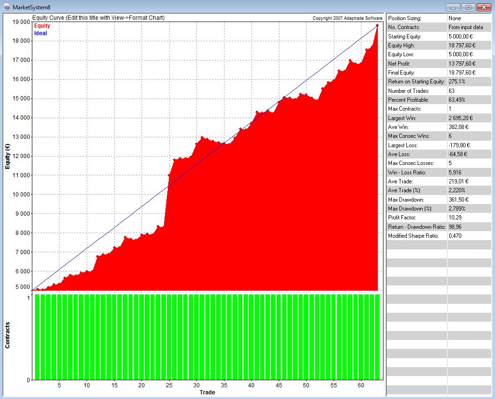
Task: Minimize the MarketSystem8 window
Action: click(453, 7)
